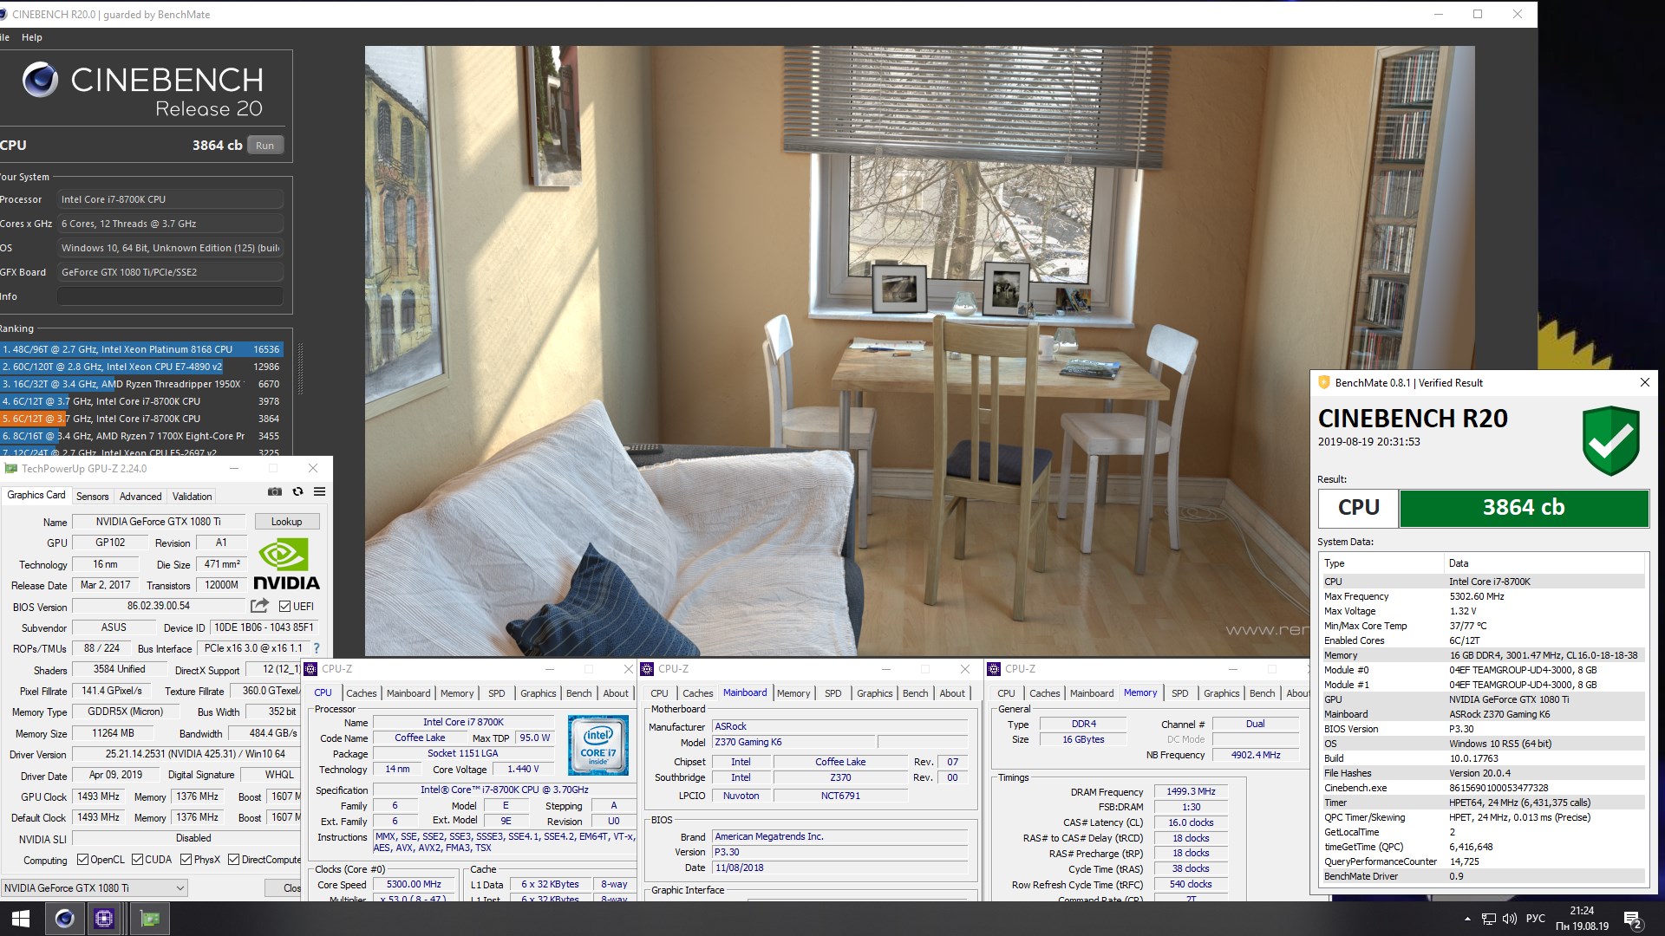
Task: Select ranking row Ryzen 7 1700X
Action: 141,436
